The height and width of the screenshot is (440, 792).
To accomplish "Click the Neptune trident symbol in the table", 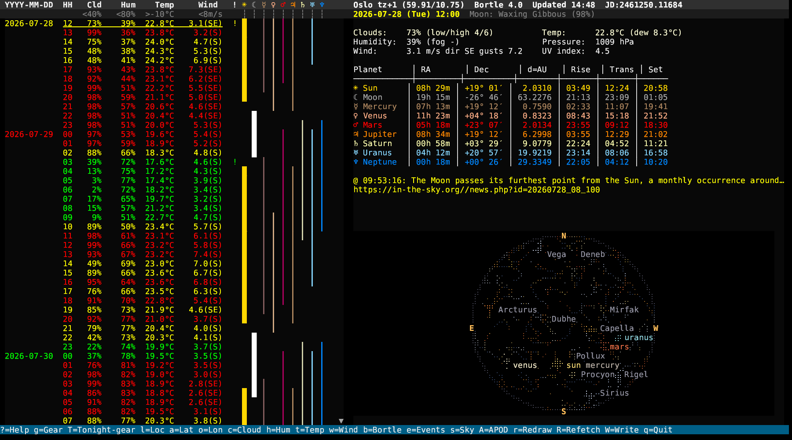I will [x=356, y=162].
